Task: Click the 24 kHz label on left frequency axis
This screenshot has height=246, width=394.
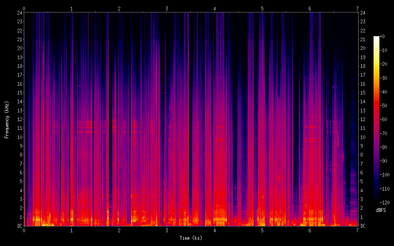Action: [19, 12]
